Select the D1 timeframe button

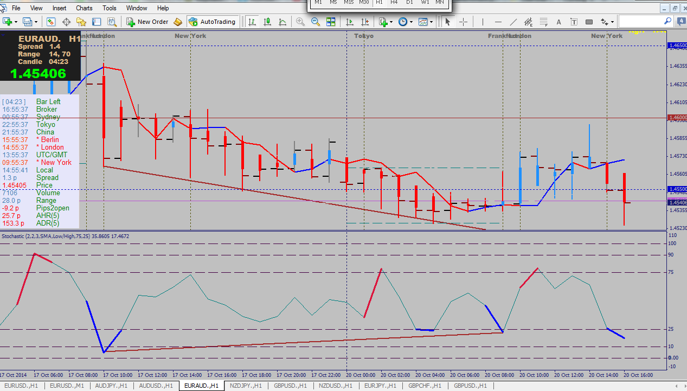409,3
